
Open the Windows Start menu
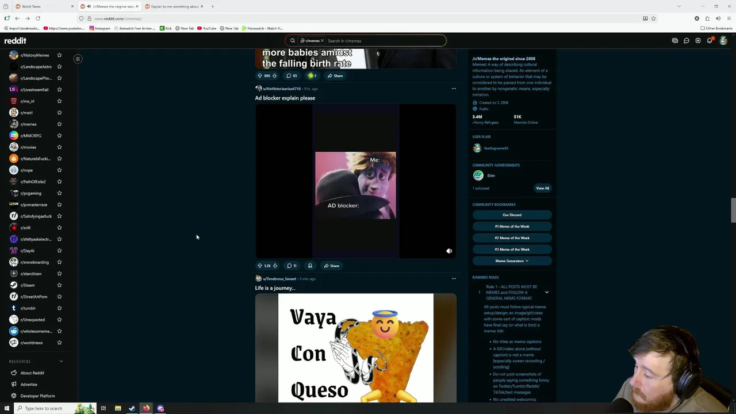coord(6,408)
